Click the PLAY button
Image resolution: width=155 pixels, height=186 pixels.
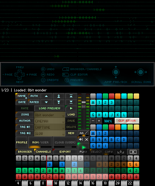coord(84,149)
